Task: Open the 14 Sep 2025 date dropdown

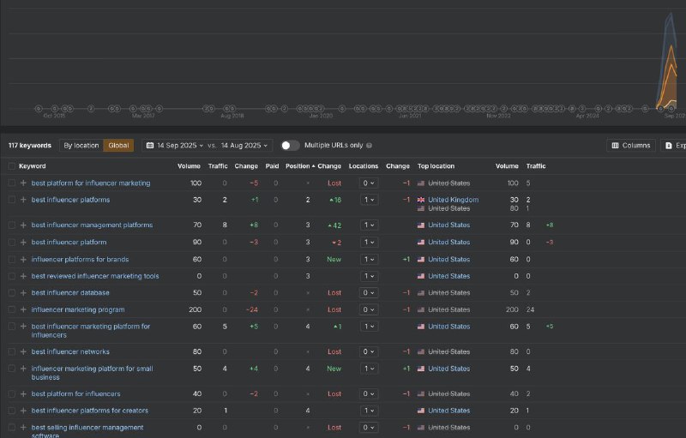Action: 180,146
